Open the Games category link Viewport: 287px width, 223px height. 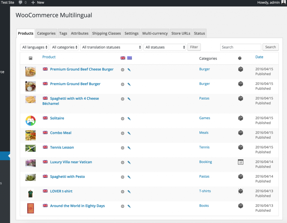(205, 118)
